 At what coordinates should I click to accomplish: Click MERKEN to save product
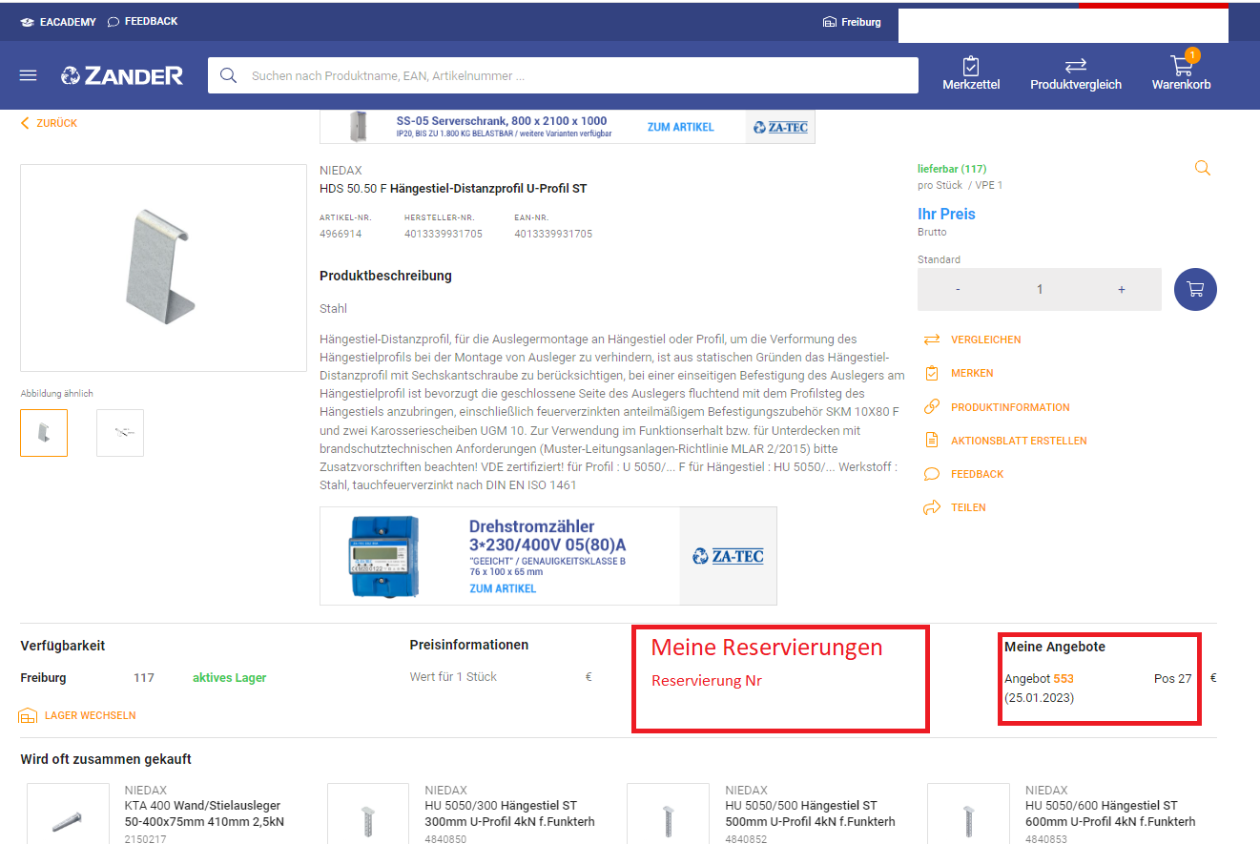coord(959,373)
